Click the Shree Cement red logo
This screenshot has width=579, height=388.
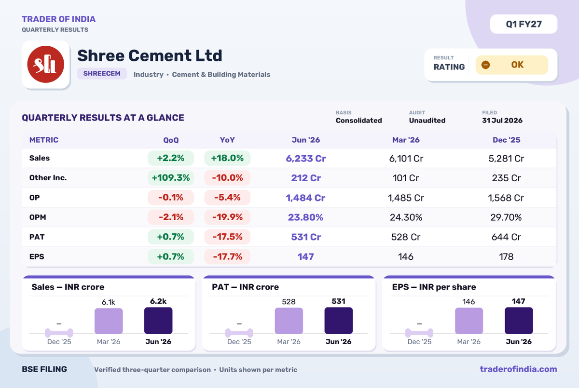pos(45,65)
